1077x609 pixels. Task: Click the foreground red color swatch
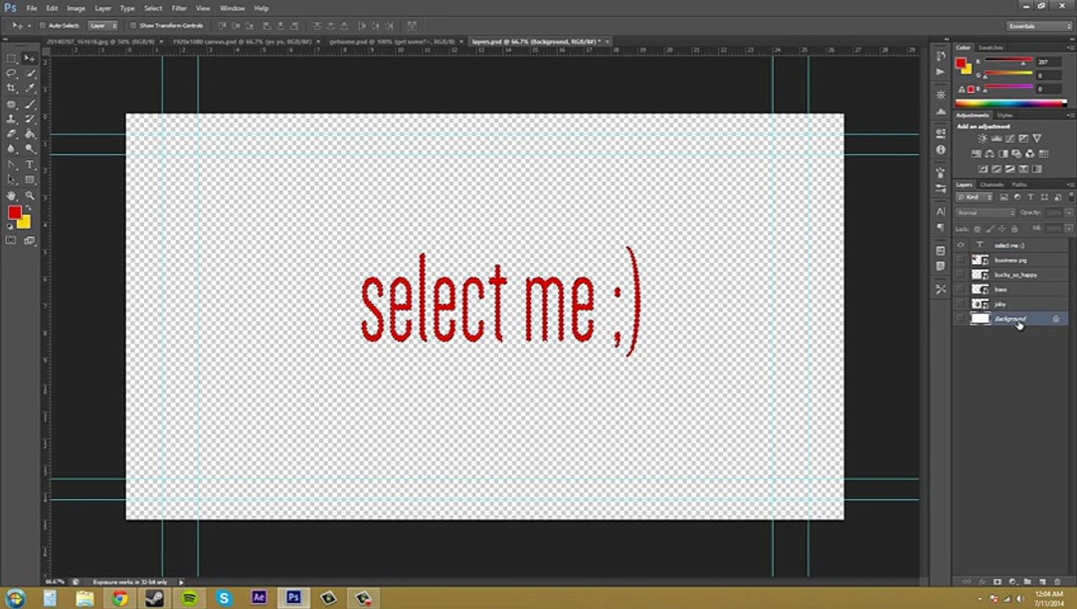(14, 213)
